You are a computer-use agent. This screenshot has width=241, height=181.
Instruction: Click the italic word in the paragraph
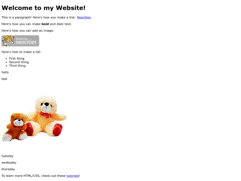(x=60, y=24)
